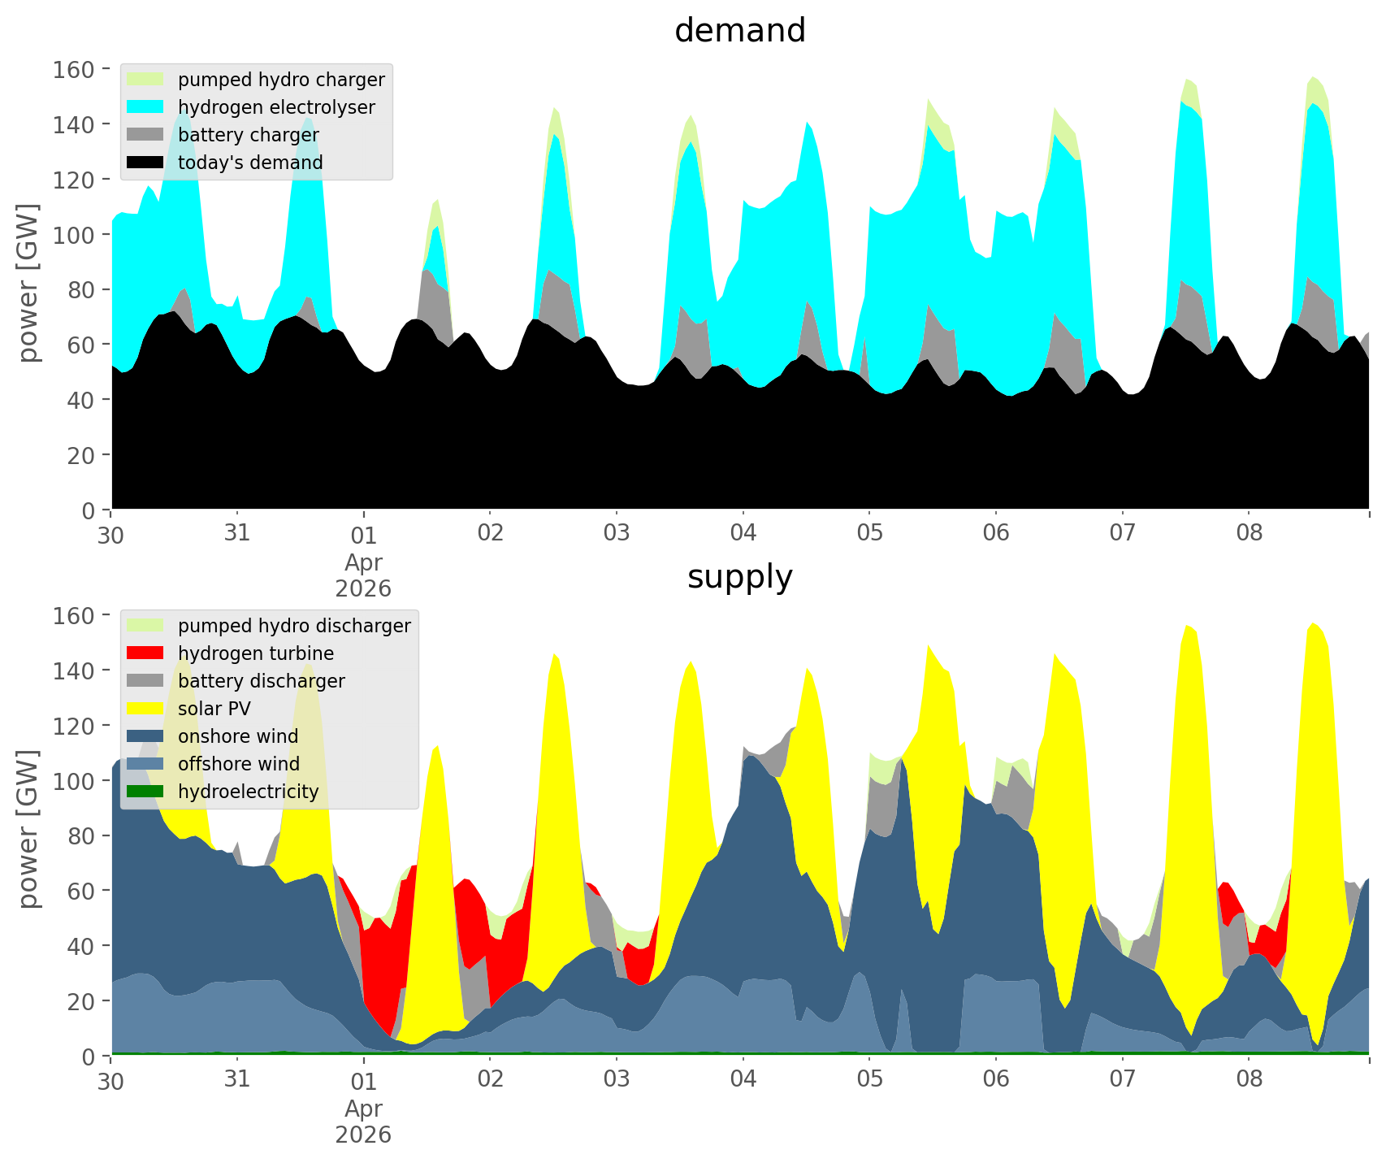Click the green hydroelectricity legend swatch
This screenshot has height=1163, width=1386.
146,792
